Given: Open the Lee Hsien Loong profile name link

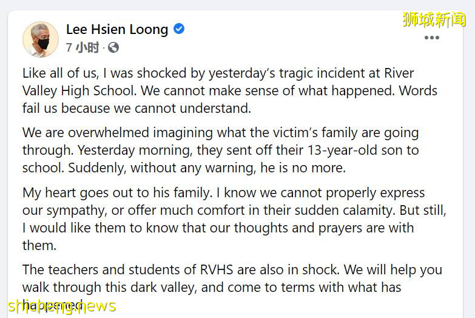Looking at the screenshot, I should (x=116, y=29).
